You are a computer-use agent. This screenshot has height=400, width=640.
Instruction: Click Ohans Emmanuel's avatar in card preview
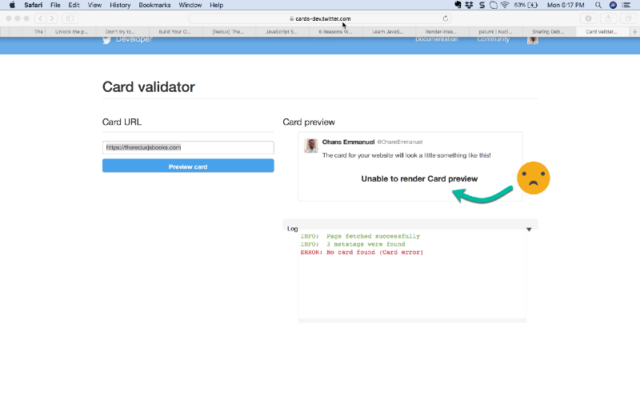pos(311,146)
